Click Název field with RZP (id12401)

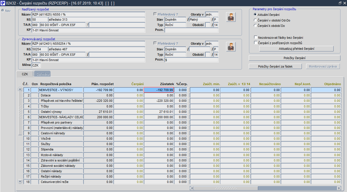tap(88, 44)
